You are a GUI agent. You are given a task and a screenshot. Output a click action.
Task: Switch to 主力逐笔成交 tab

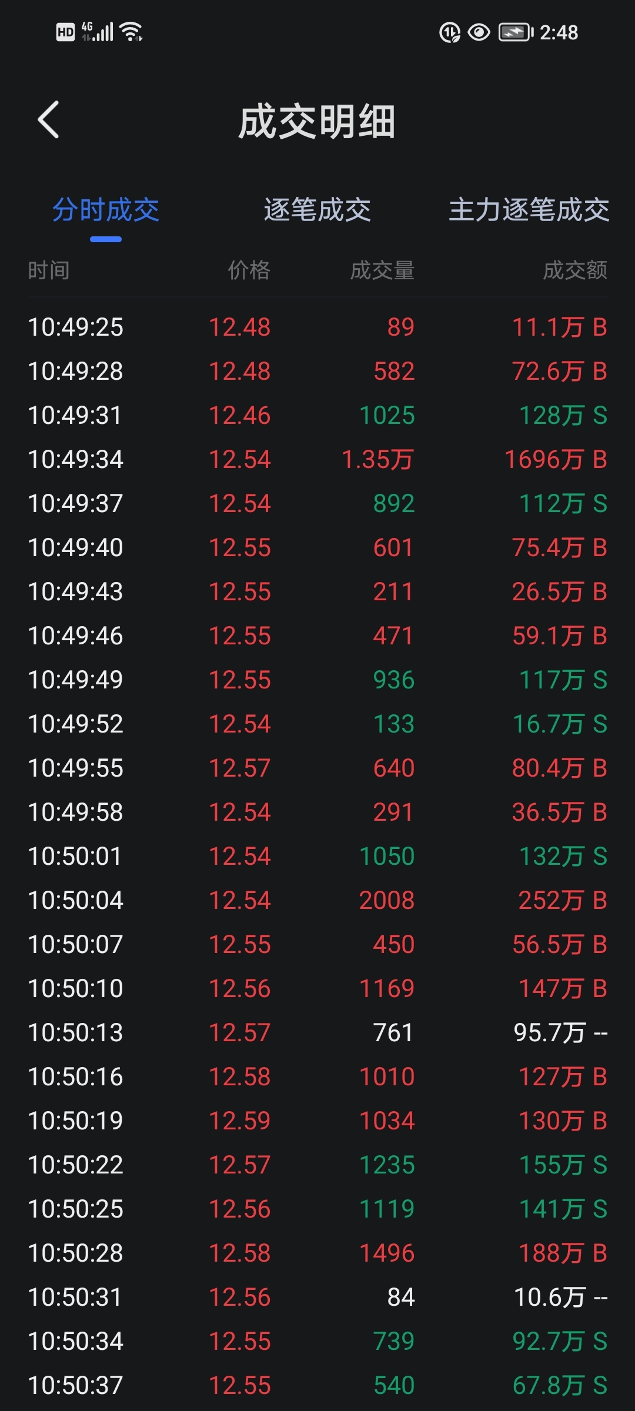pos(529,210)
